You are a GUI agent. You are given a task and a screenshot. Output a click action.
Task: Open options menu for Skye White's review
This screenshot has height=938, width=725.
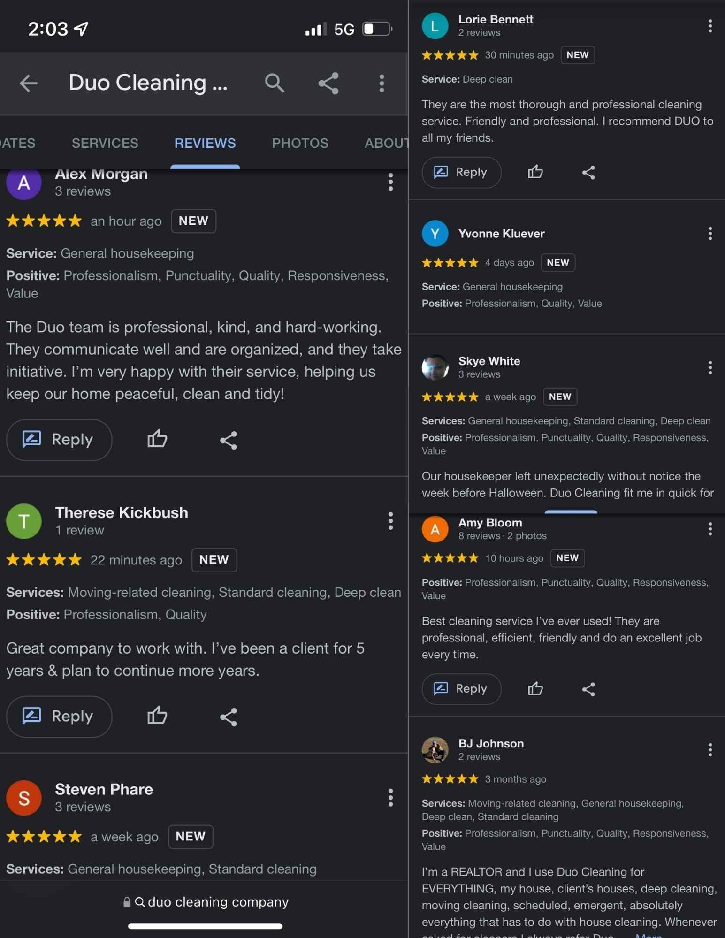[710, 368]
